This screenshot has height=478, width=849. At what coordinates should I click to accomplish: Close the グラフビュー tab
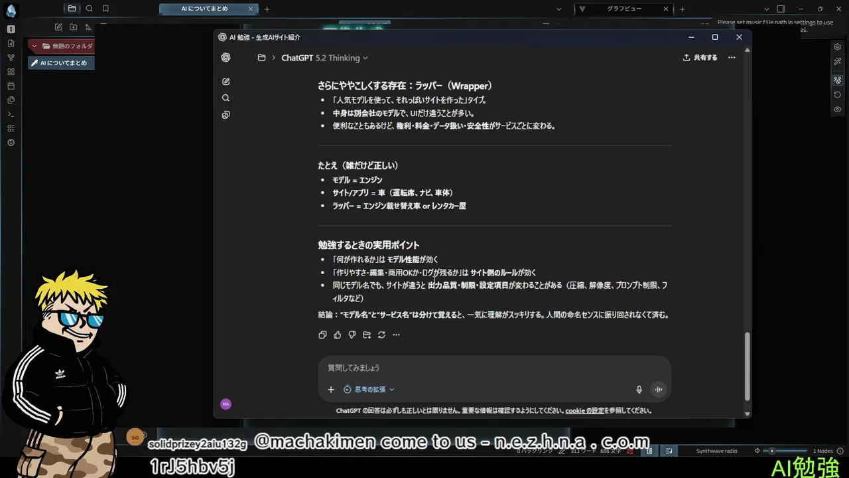click(x=666, y=9)
